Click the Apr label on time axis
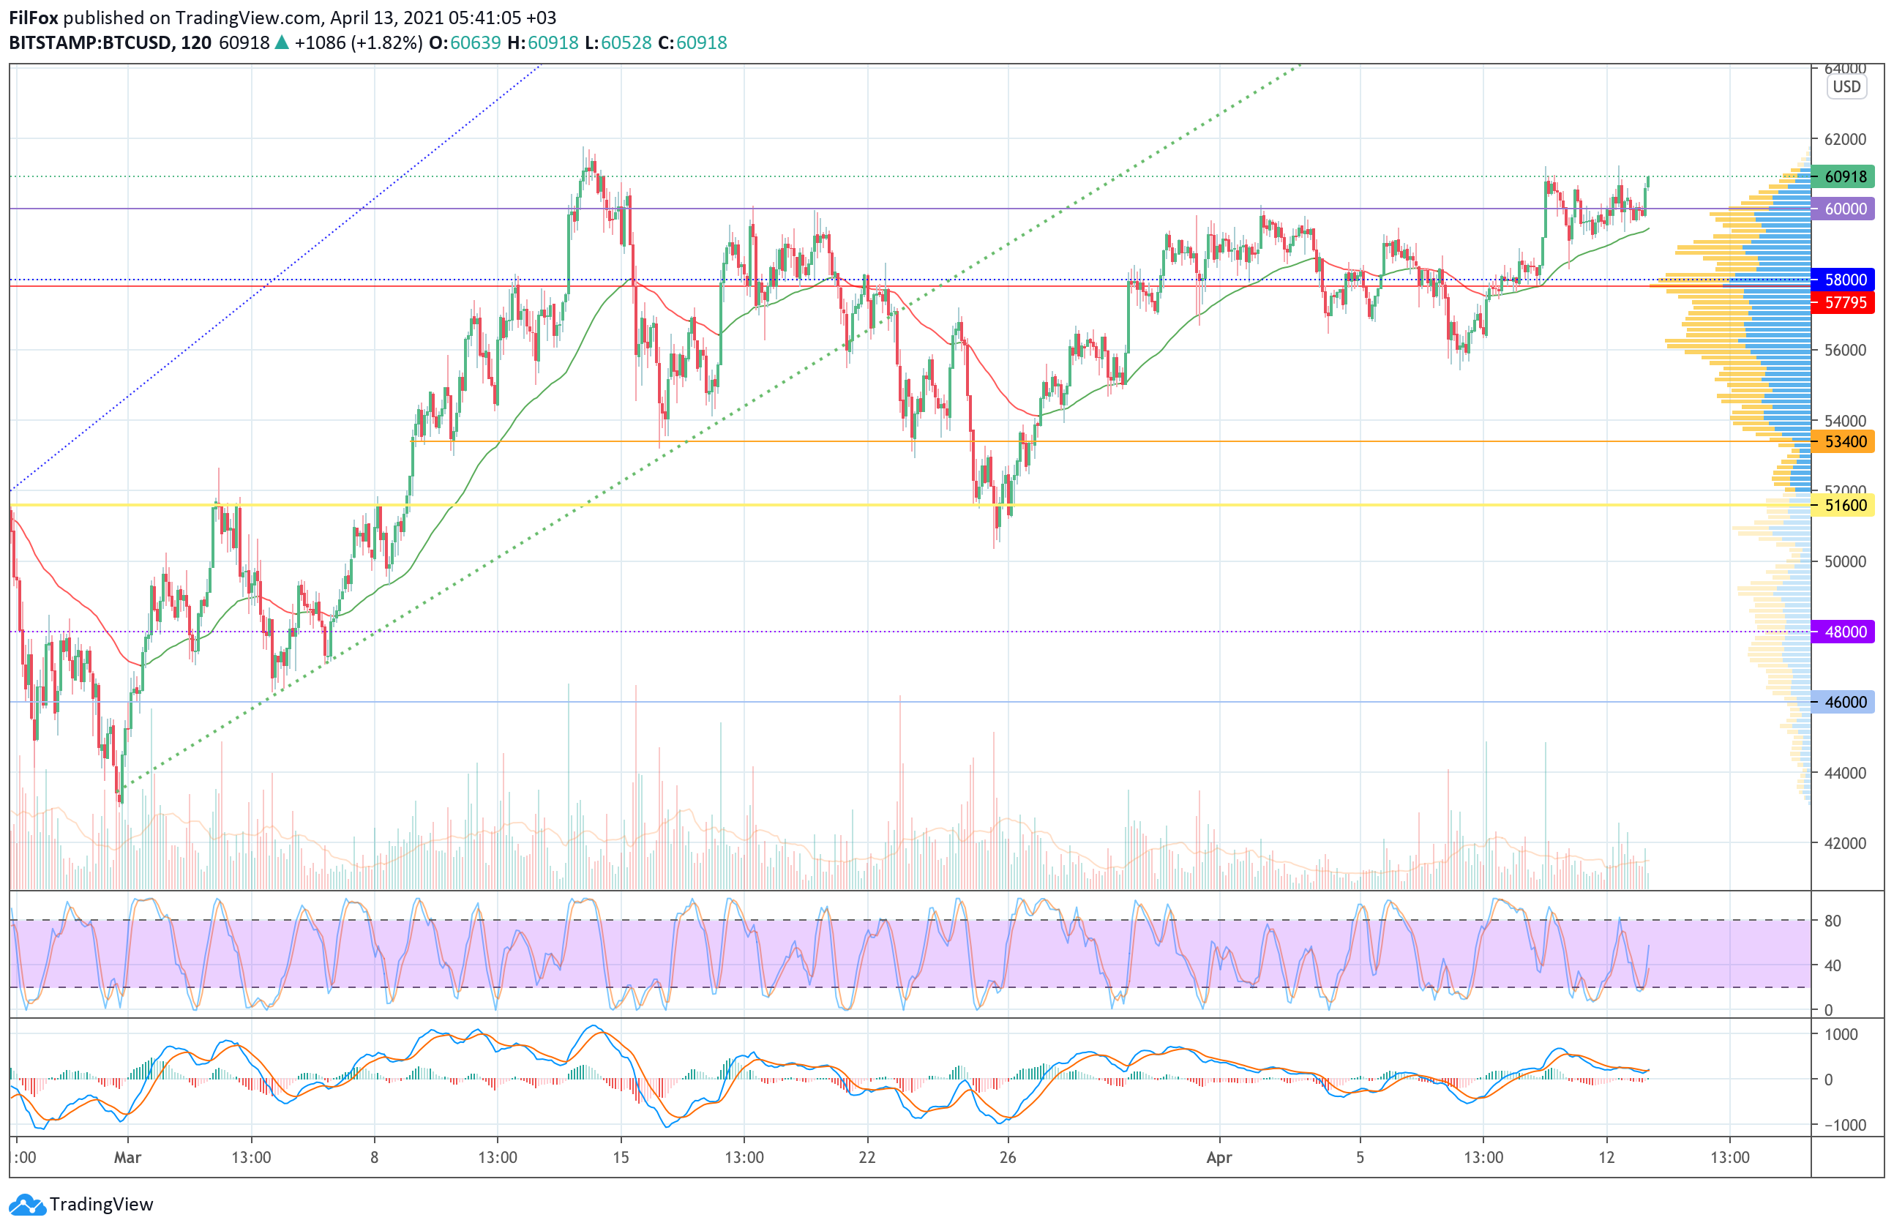 click(1219, 1157)
